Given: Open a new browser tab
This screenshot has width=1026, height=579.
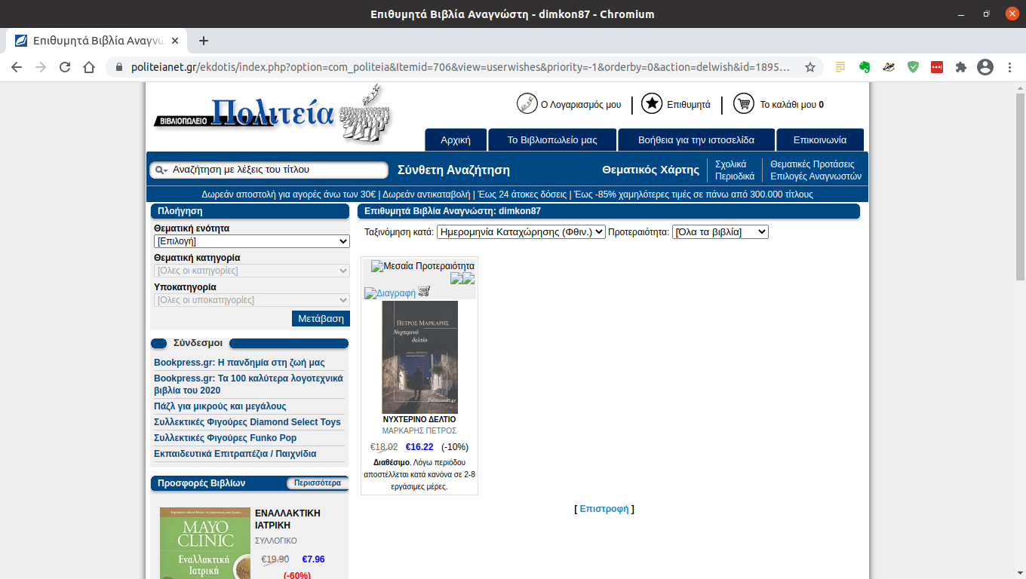Looking at the screenshot, I should pos(203,41).
